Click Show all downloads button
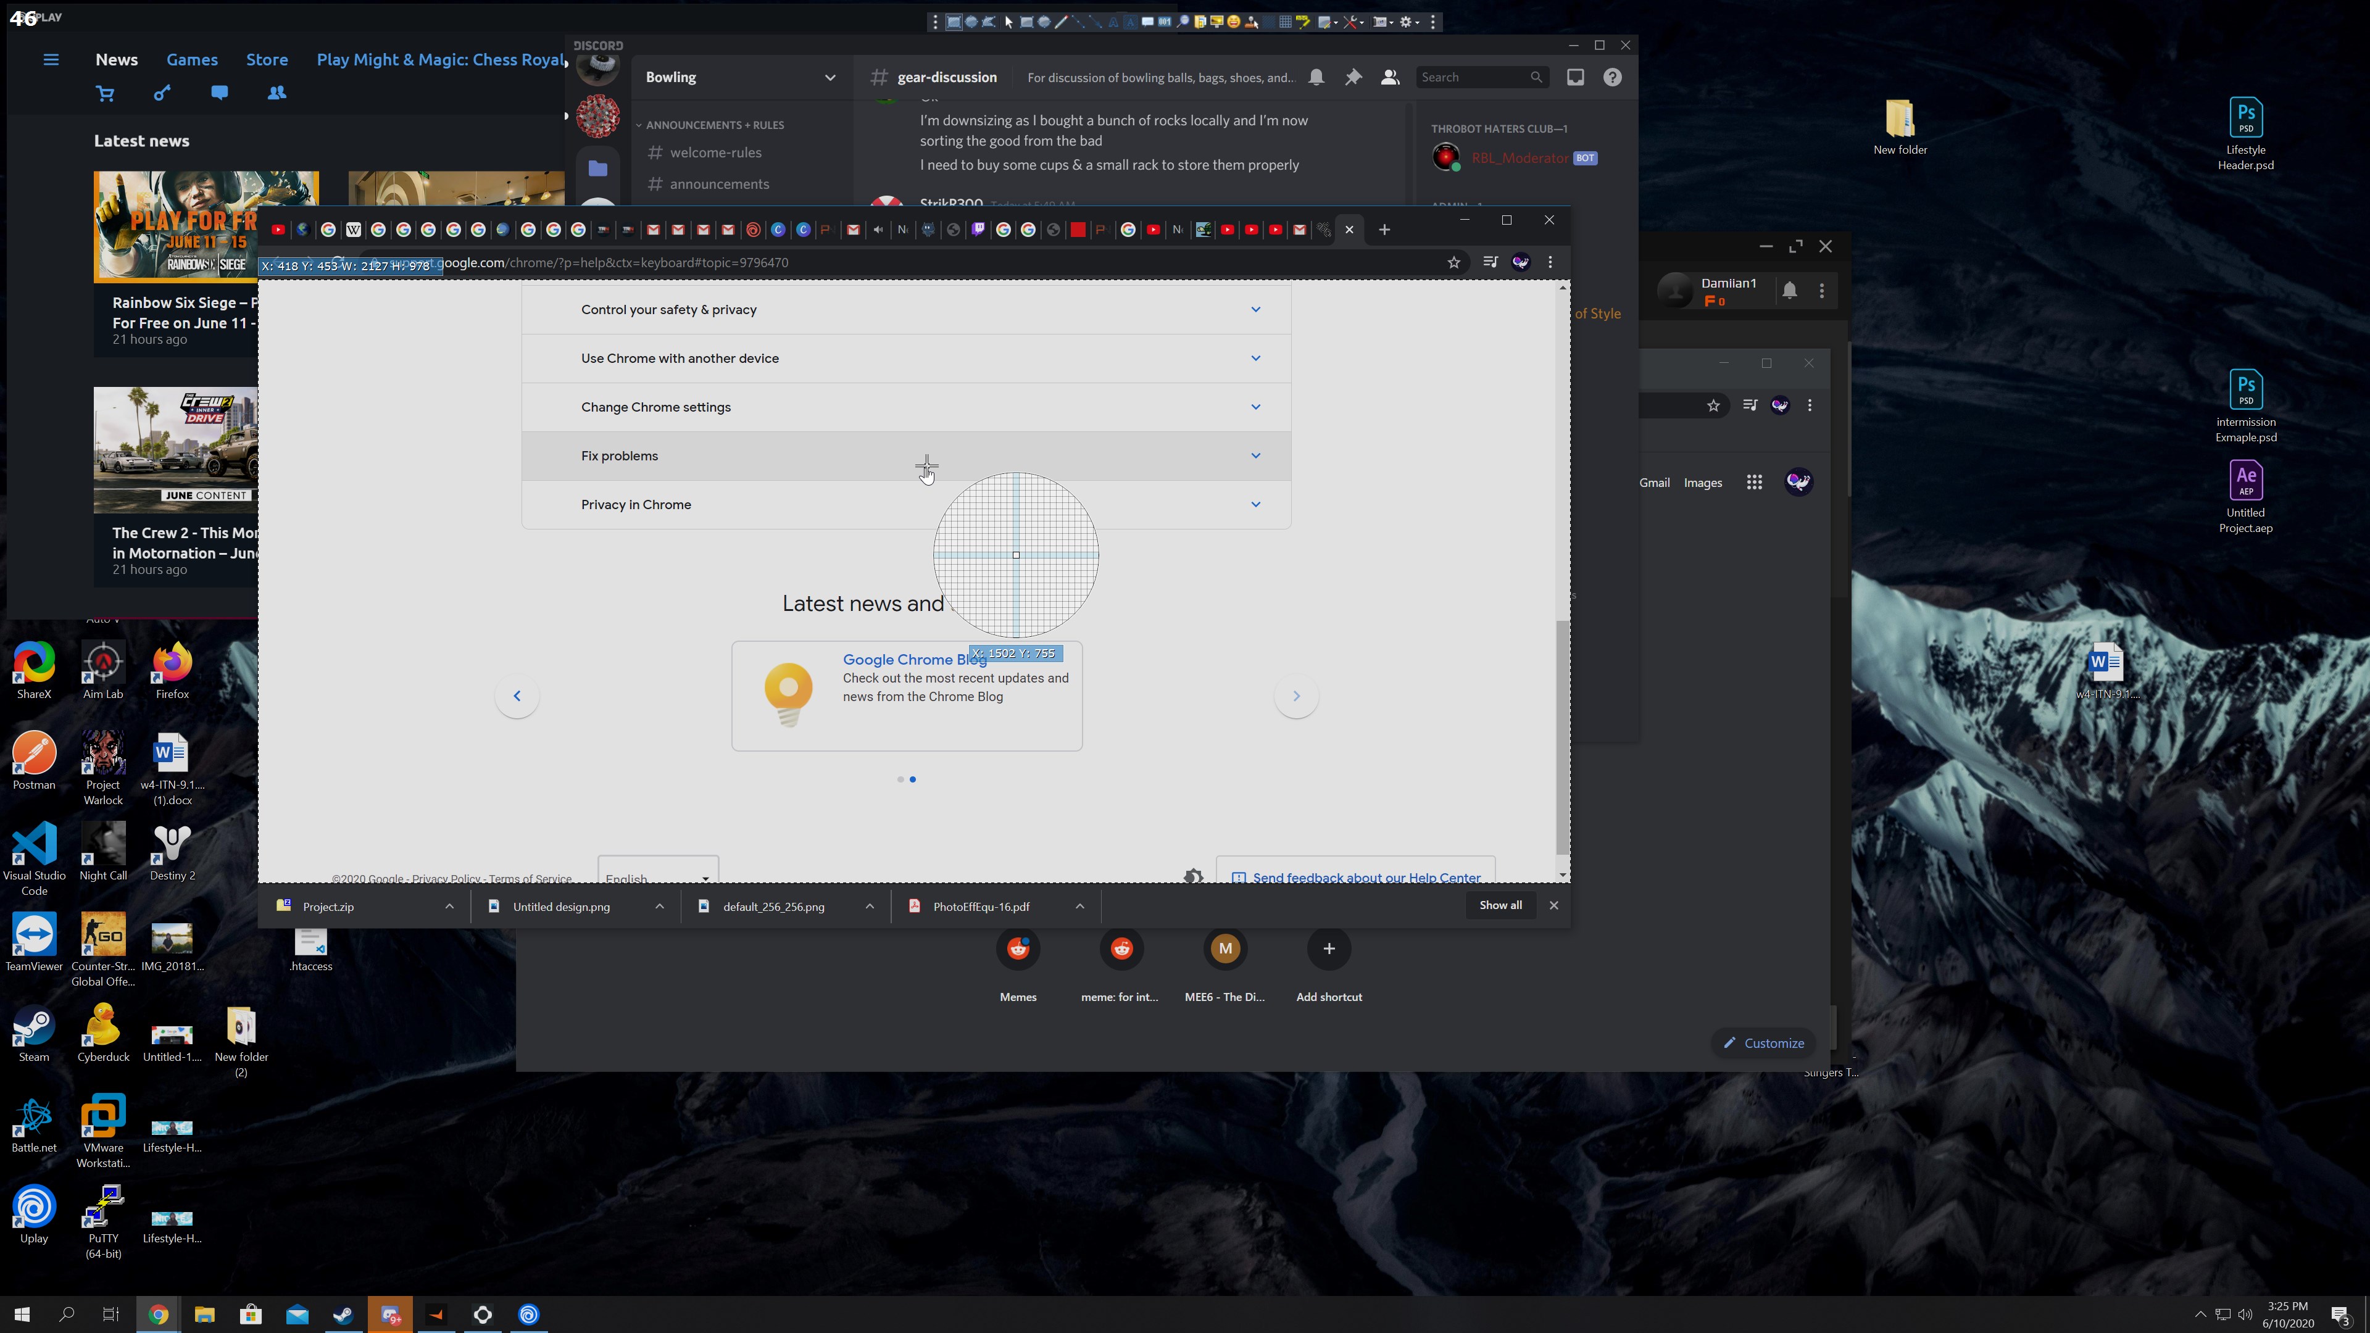The image size is (2370, 1333). [1500, 905]
